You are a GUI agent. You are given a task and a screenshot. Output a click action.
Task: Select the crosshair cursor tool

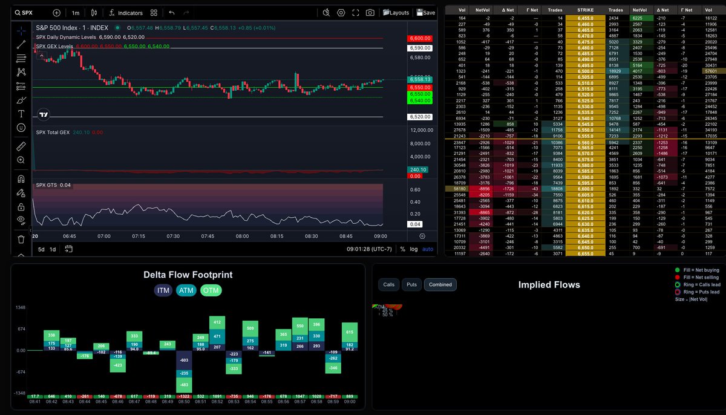[21, 30]
